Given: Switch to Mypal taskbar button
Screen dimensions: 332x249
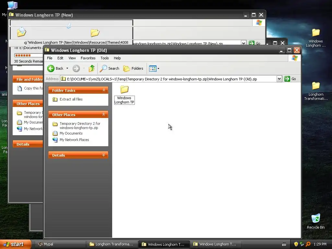Looking at the screenshot, I should [x=60, y=244].
